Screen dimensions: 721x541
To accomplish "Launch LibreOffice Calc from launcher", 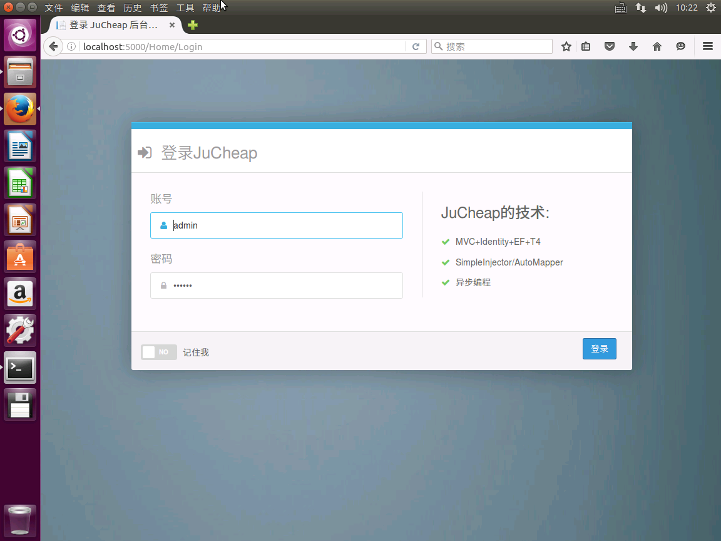I will pyautogui.click(x=20, y=183).
